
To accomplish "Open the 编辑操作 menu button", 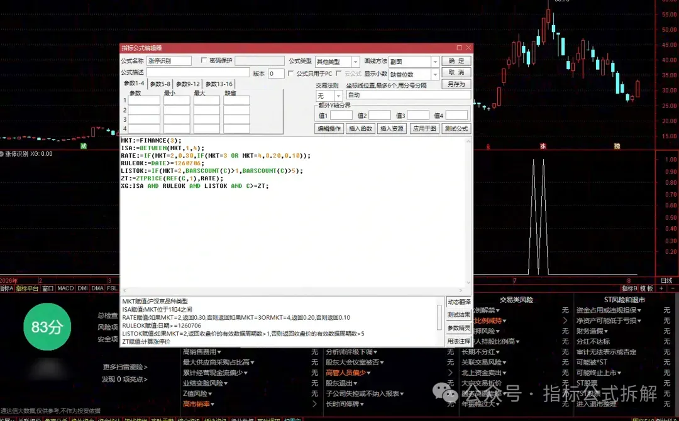I will [329, 129].
